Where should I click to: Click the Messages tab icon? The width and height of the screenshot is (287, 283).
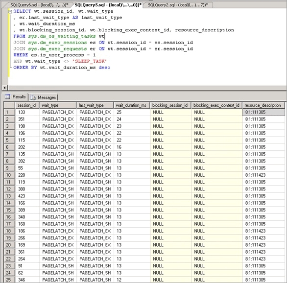point(33,97)
